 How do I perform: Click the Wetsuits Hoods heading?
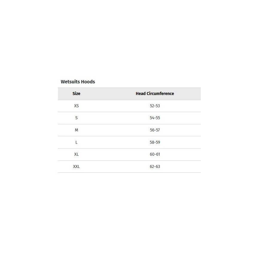pos(78,82)
